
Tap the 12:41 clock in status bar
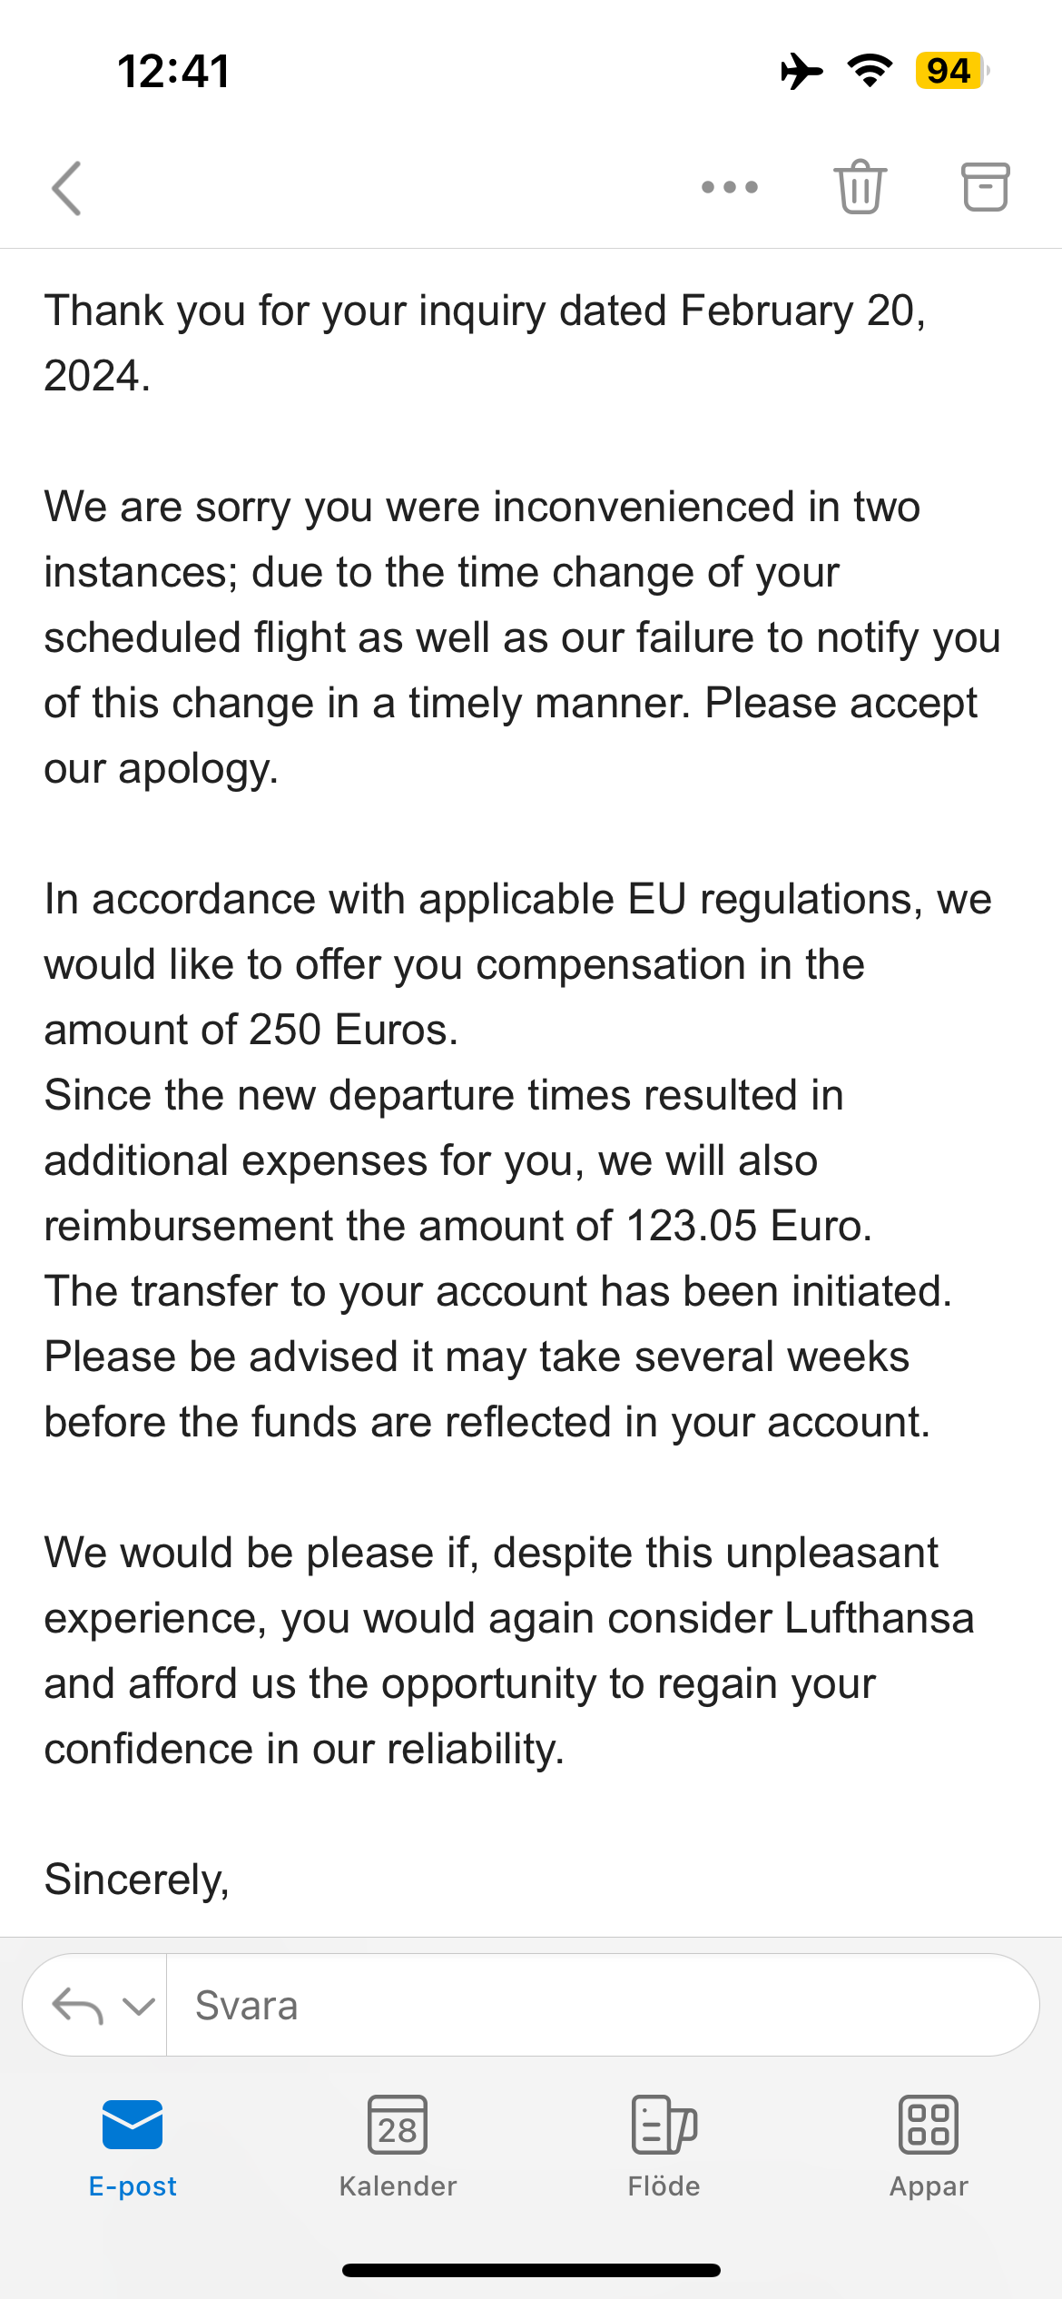173,71
